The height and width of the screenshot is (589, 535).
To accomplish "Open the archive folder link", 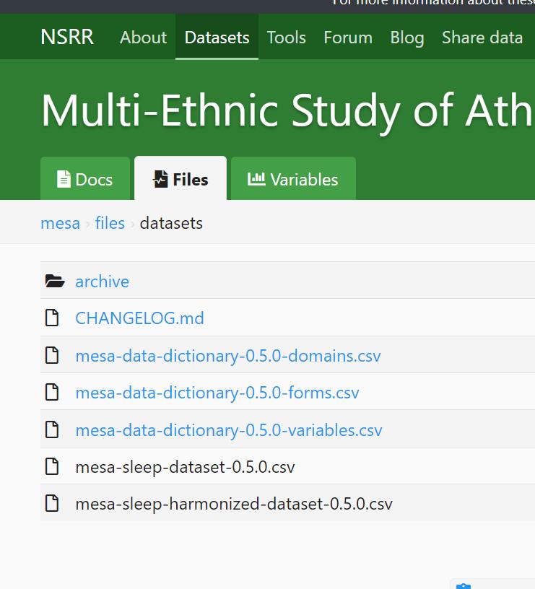I will click(102, 282).
